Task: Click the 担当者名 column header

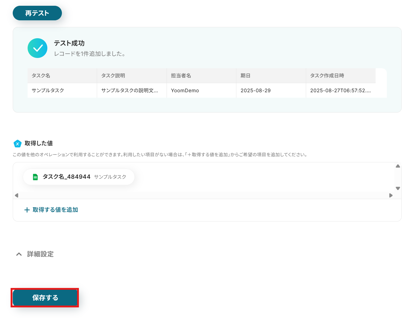Action: coord(201,76)
